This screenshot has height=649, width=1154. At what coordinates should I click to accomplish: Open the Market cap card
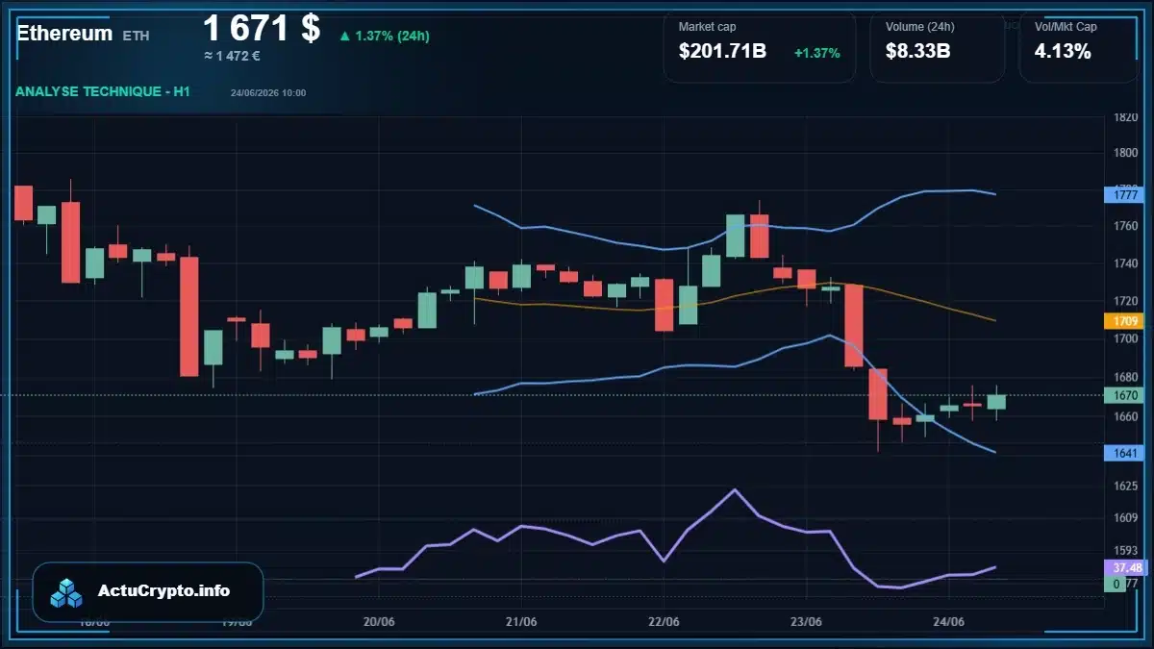point(760,46)
